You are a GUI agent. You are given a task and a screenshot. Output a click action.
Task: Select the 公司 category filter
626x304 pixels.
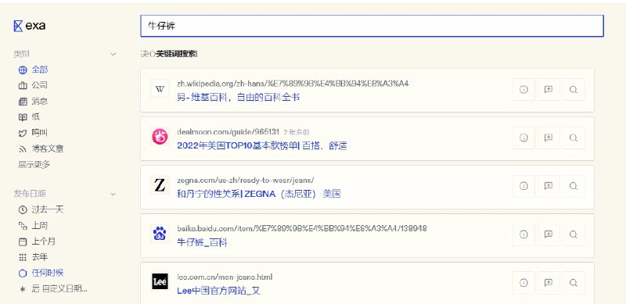[33, 85]
